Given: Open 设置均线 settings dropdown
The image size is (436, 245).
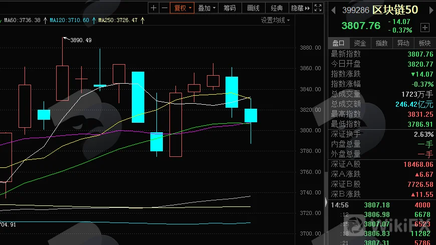Looking at the screenshot, I should pos(275,21).
